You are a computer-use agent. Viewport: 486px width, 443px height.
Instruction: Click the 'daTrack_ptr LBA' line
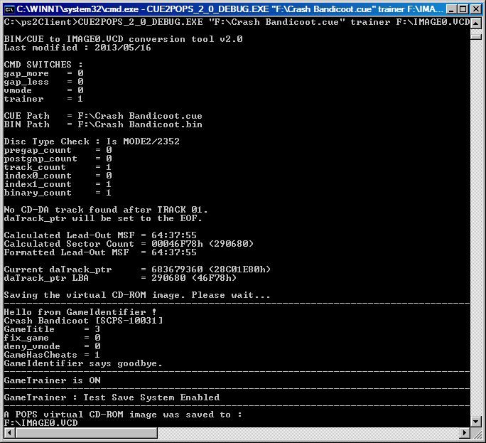[x=120, y=278]
